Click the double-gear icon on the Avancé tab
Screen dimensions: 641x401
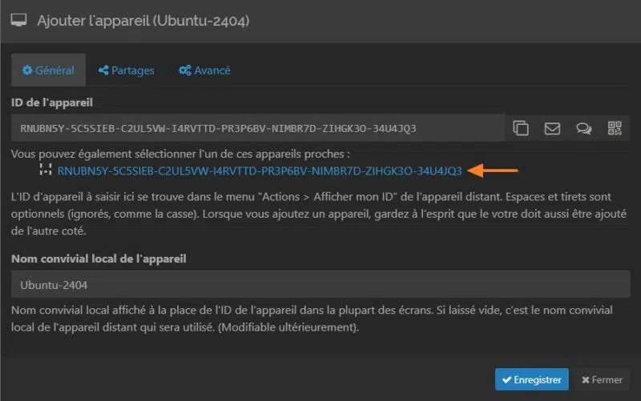[184, 70]
